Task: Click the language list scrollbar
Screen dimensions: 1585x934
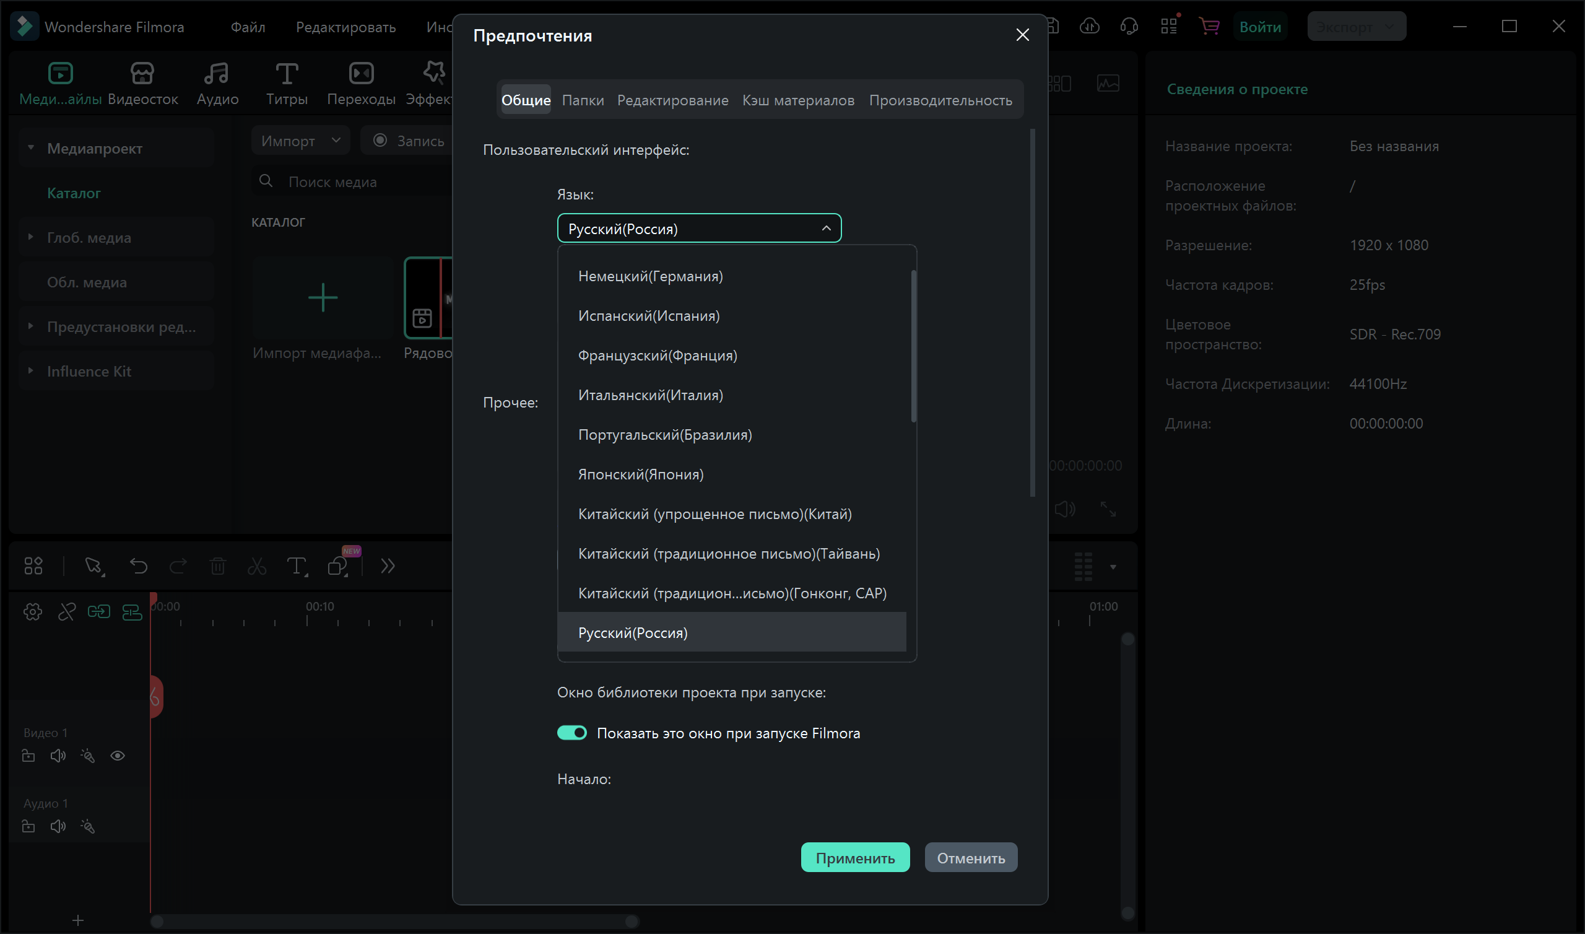Action: pyautogui.click(x=913, y=346)
